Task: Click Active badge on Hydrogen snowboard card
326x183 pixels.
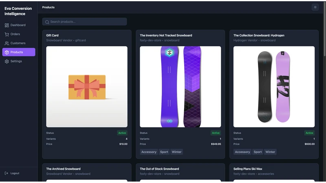Action: (x=309, y=133)
